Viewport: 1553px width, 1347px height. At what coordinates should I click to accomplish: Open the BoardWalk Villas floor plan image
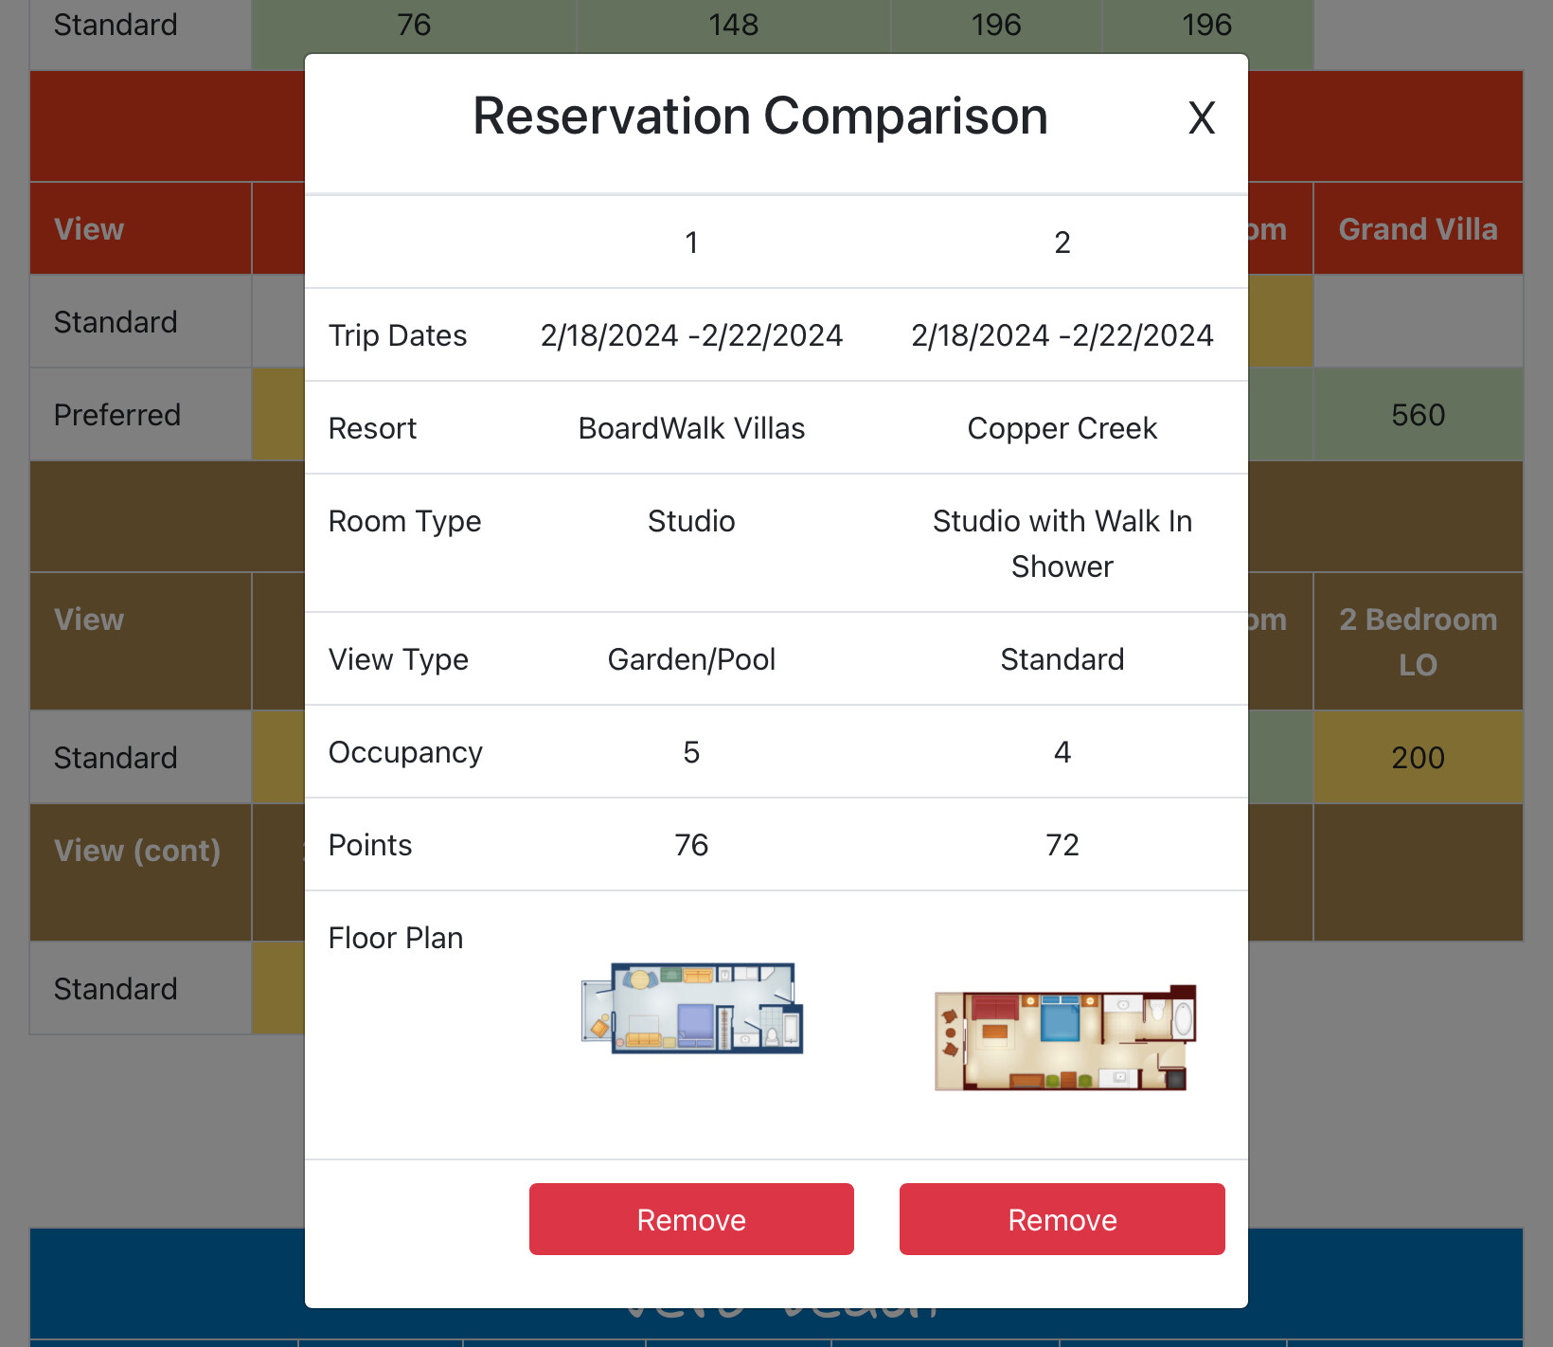(x=692, y=1008)
